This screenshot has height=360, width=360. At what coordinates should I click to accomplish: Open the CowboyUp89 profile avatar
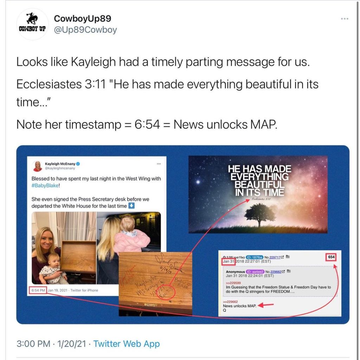click(x=32, y=24)
